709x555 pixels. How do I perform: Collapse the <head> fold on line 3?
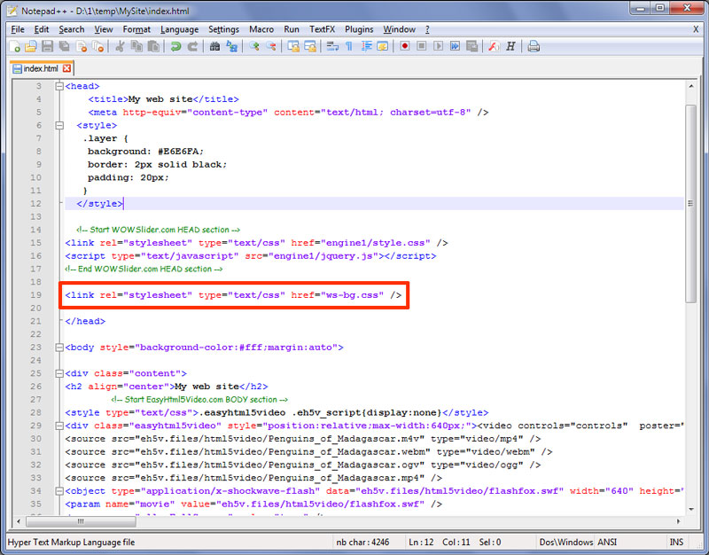pos(58,86)
